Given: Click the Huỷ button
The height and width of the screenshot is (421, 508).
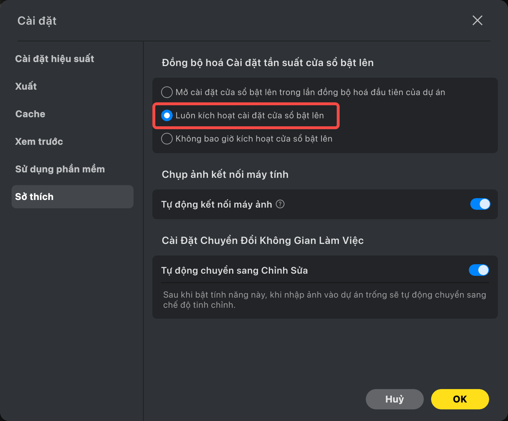Looking at the screenshot, I should click(x=395, y=399).
